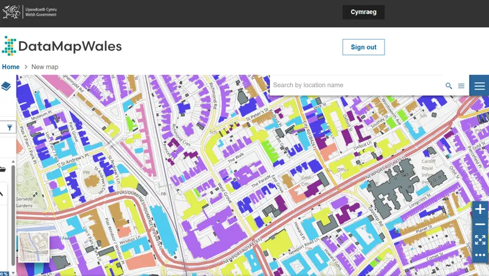Screen dimensions: 489x276
Task: Click the 'Oxford Ln' street label
Action: [x=363, y=146]
